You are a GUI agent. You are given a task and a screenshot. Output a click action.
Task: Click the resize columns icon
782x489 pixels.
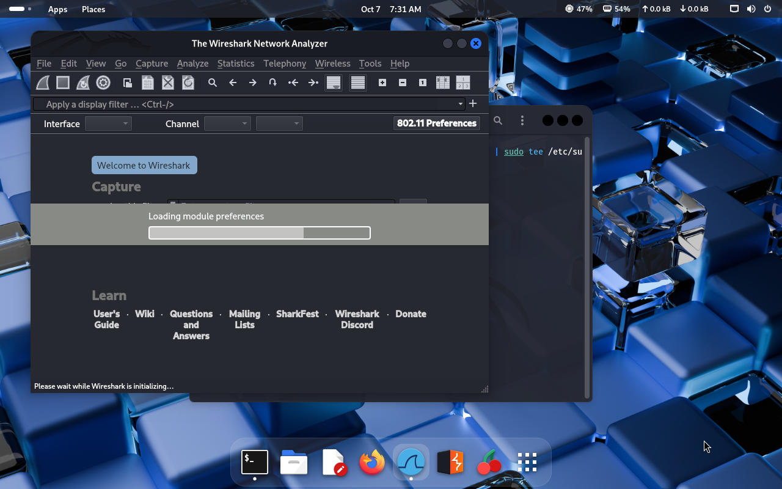pos(443,83)
